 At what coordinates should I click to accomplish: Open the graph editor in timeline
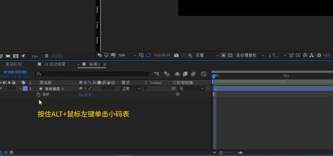204,74
